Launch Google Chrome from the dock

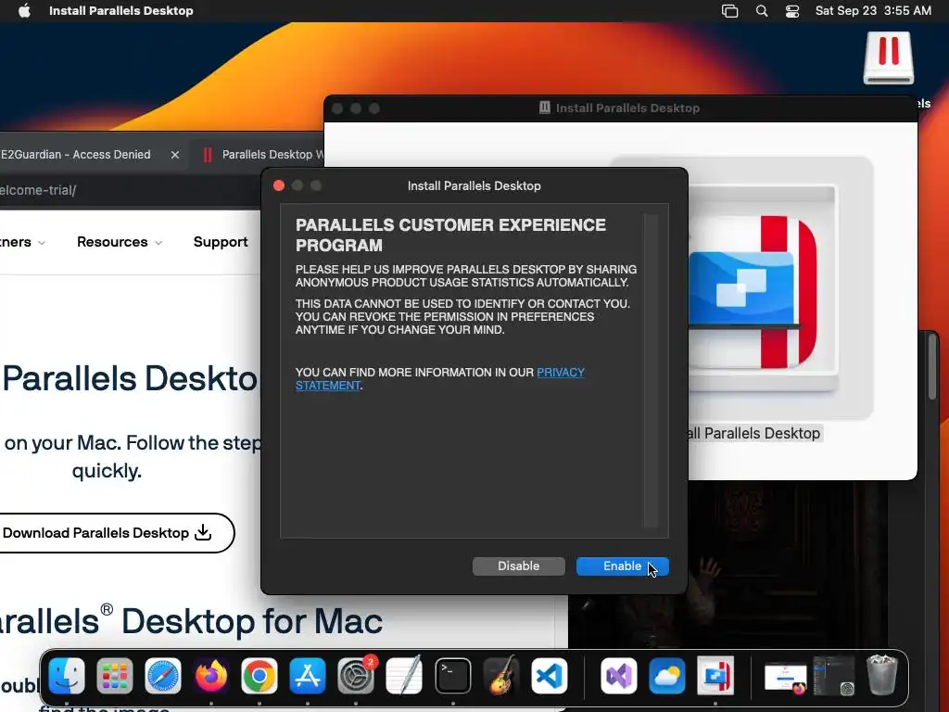pyautogui.click(x=259, y=676)
